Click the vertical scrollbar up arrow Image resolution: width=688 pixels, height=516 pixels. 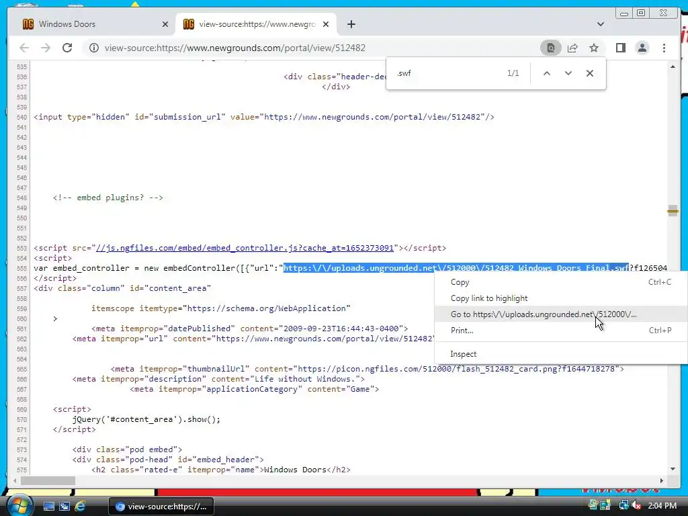[x=673, y=67]
